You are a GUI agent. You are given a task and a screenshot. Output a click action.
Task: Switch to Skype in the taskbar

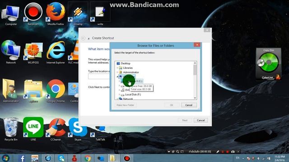pyautogui.click(x=61, y=158)
